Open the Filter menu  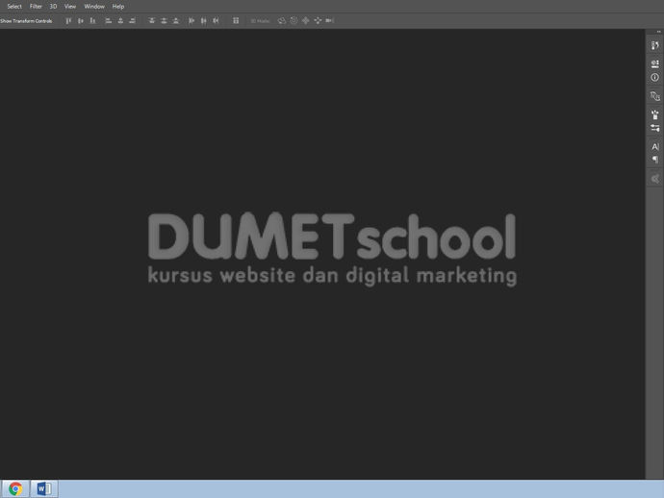36,7
